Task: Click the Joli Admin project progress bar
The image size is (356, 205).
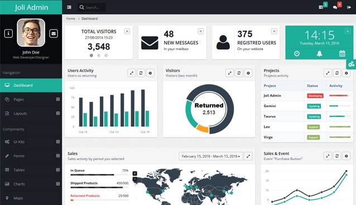Action: pos(340,95)
